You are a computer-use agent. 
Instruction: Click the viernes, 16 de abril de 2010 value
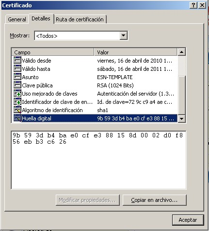tap(135, 61)
